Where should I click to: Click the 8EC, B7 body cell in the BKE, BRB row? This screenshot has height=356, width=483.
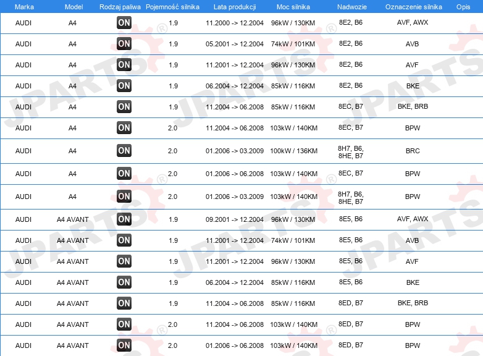351,106
